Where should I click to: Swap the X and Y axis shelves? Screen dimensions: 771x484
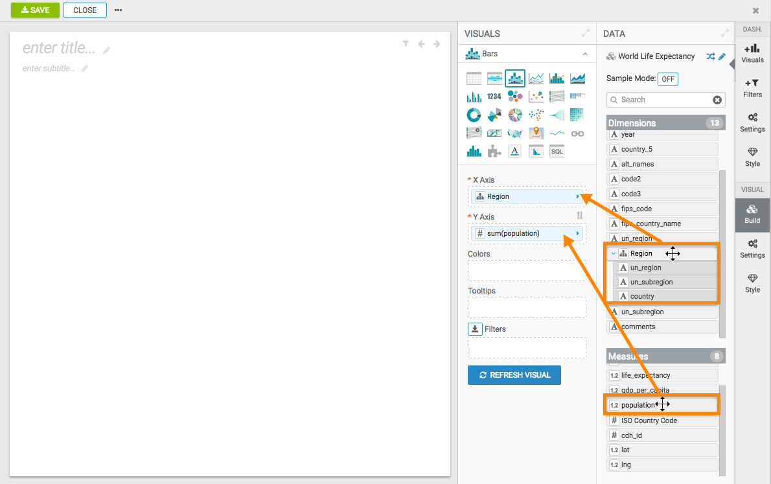click(580, 216)
